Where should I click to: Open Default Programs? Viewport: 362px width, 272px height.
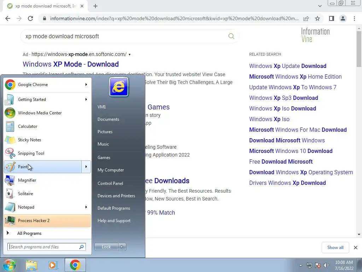pos(113,208)
